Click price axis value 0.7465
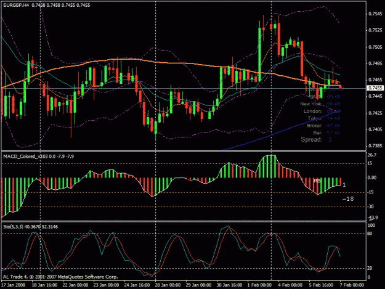 (376, 80)
